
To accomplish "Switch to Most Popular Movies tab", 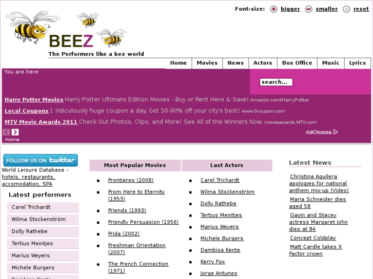I will (x=135, y=165).
